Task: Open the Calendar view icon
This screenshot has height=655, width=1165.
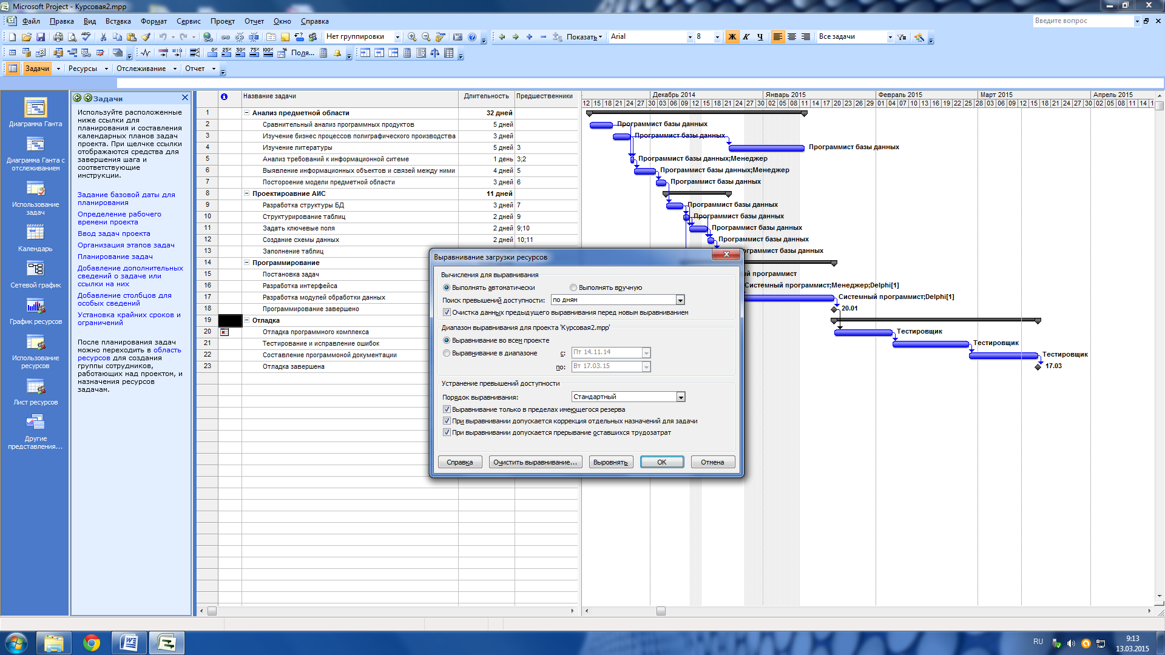Action: click(35, 232)
